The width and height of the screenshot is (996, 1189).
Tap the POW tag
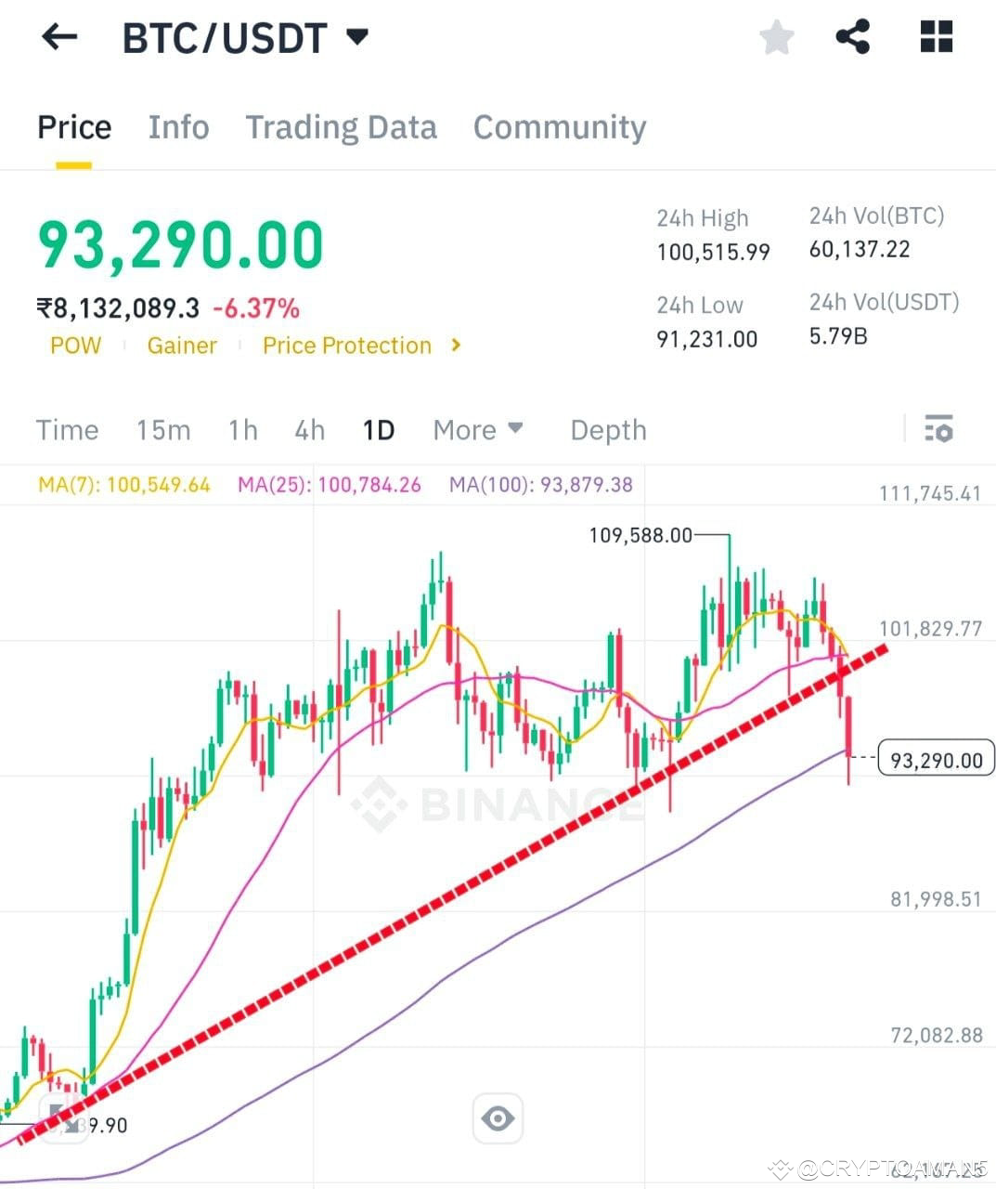pos(75,346)
